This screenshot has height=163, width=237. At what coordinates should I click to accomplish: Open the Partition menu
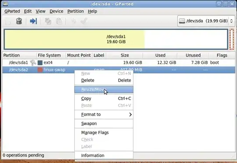pyautogui.click(x=75, y=11)
